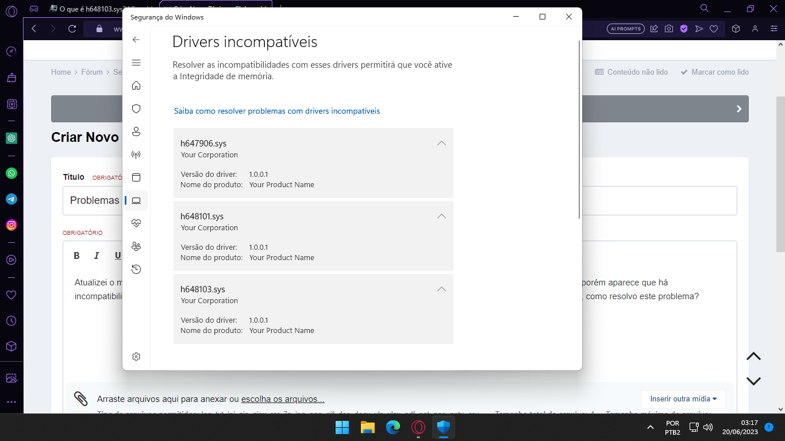
Task: Open the Windows Security hamburger menu
Action: (x=136, y=63)
